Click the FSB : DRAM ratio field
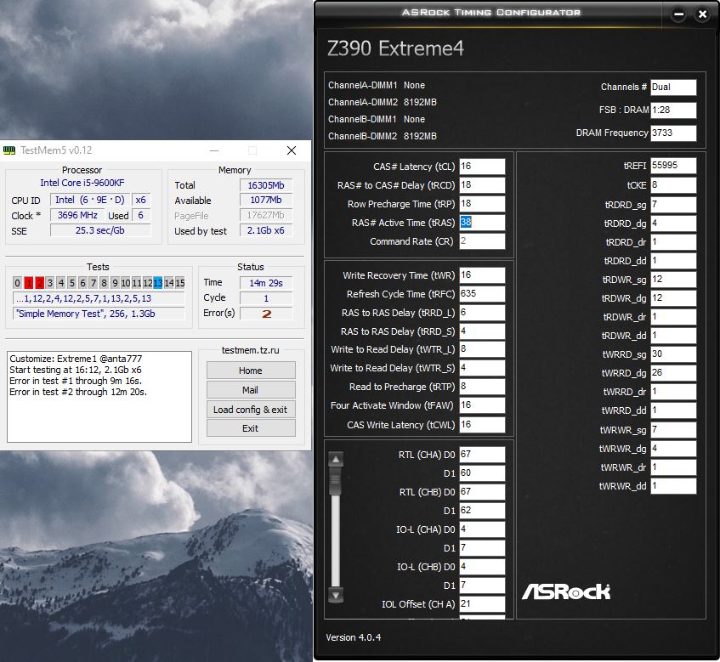Viewport: 720px width, 662px height. (673, 110)
